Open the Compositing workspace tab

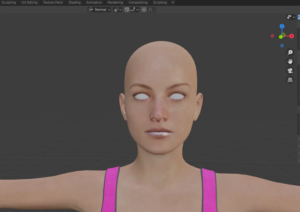pyautogui.click(x=138, y=2)
